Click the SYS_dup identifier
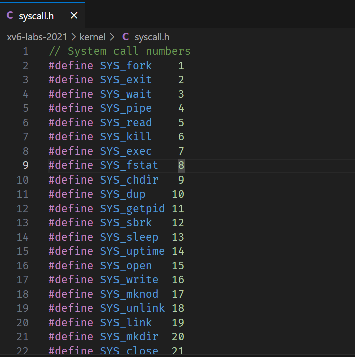The image size is (355, 357). [x=123, y=194]
